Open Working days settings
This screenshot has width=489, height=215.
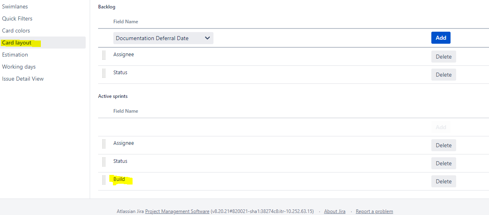(19, 67)
